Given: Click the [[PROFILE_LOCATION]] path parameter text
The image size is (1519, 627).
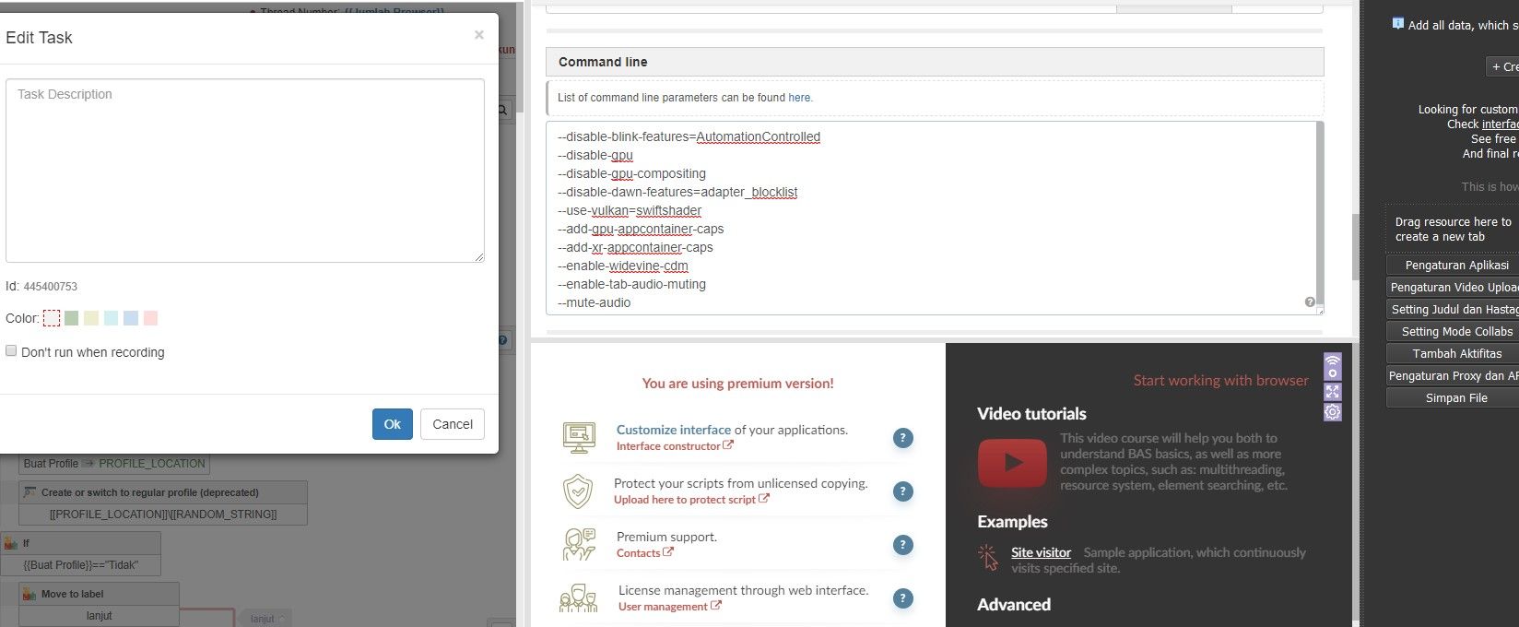Looking at the screenshot, I should click(163, 515).
